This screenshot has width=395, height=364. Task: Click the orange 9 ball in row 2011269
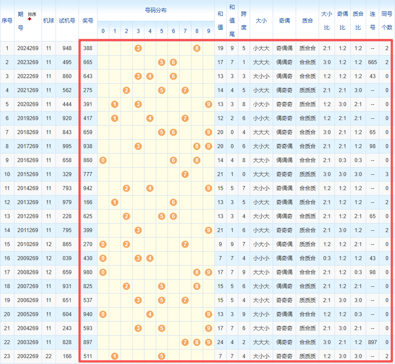tap(208, 230)
